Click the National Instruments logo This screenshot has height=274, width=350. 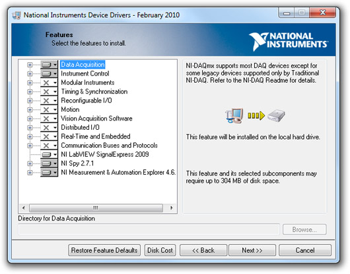click(x=289, y=41)
